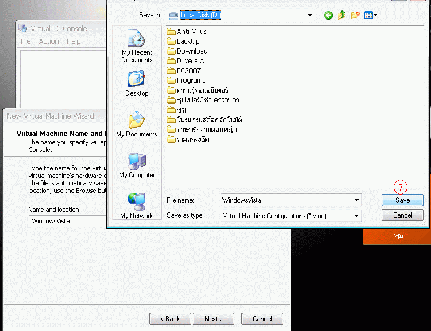The width and height of the screenshot is (431, 331).
Task: Select the PC2007 folder
Action: [x=184, y=71]
